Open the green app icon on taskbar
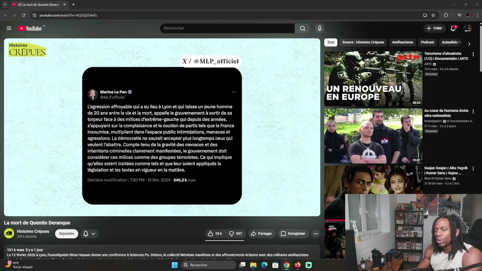The image size is (482, 271). click(309, 265)
